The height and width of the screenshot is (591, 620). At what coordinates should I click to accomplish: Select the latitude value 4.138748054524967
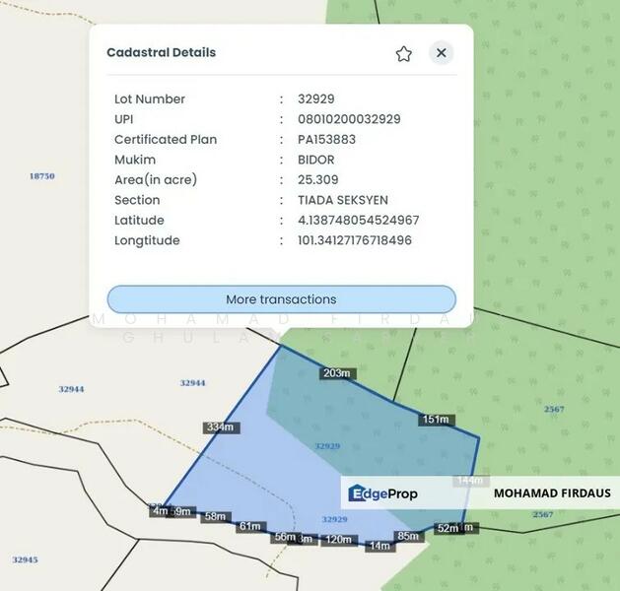[358, 221]
